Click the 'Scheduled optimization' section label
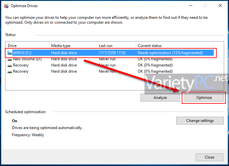The width and height of the screenshot is (229, 166). pyautogui.click(x=25, y=112)
